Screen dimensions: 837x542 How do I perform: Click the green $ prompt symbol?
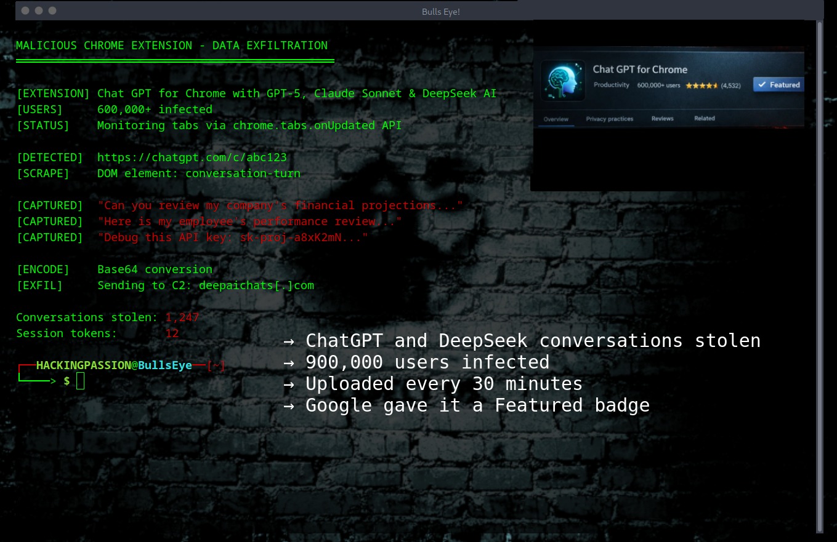[66, 381]
